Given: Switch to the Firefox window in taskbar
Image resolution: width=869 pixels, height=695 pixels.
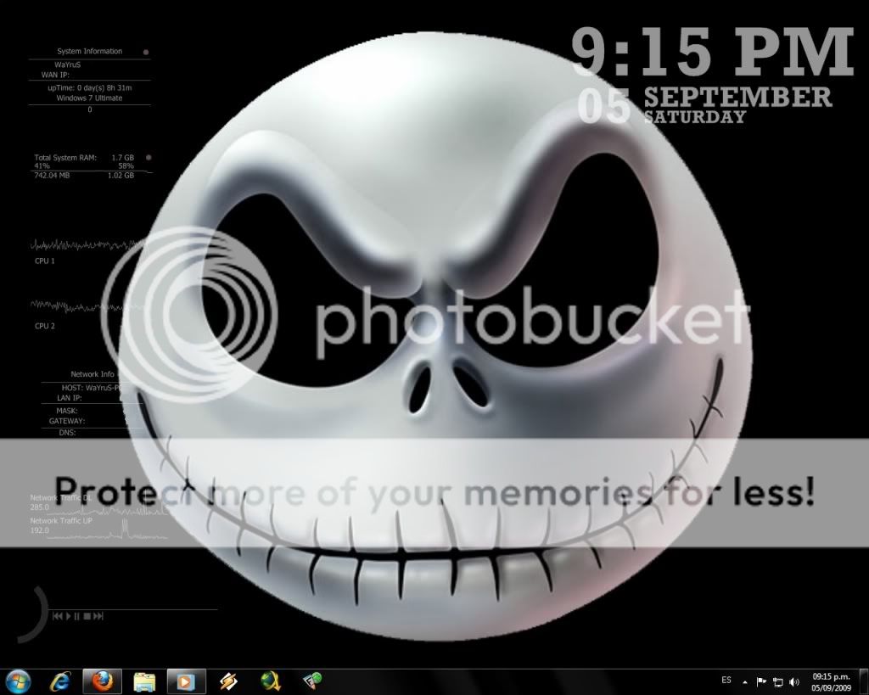Looking at the screenshot, I should point(101,681).
